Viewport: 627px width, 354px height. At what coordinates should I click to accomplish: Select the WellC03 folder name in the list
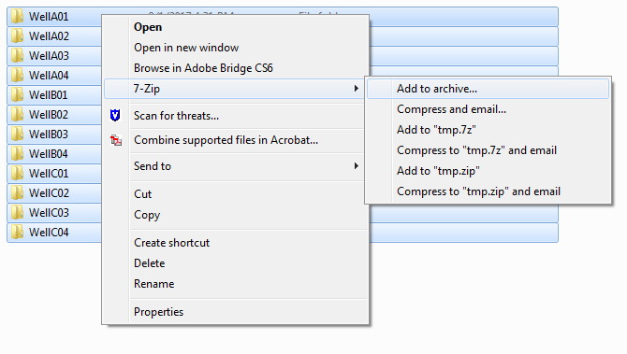49,213
